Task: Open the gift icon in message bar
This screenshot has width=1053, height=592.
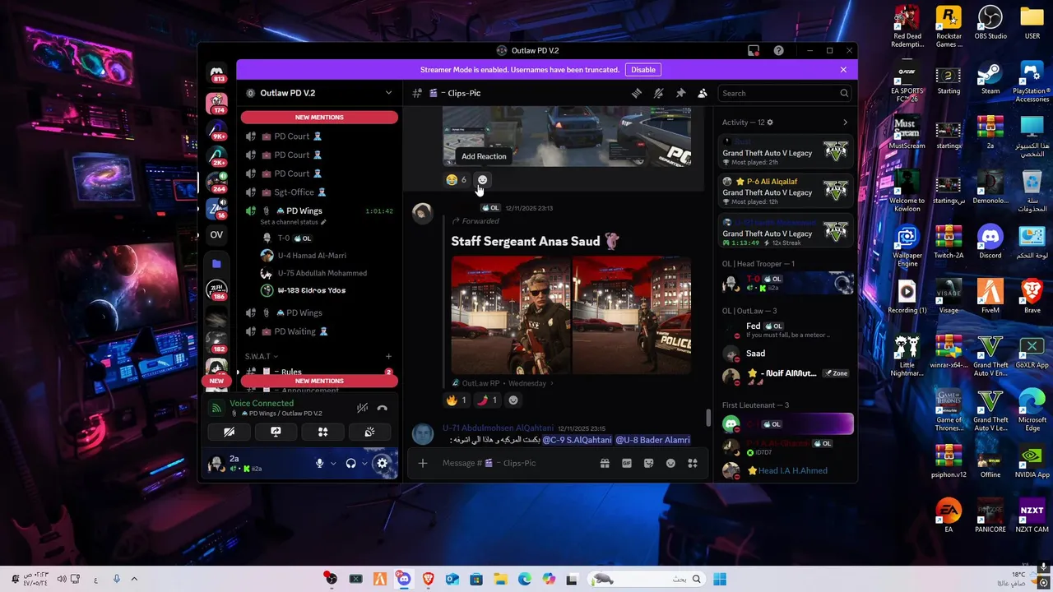Action: [605, 463]
